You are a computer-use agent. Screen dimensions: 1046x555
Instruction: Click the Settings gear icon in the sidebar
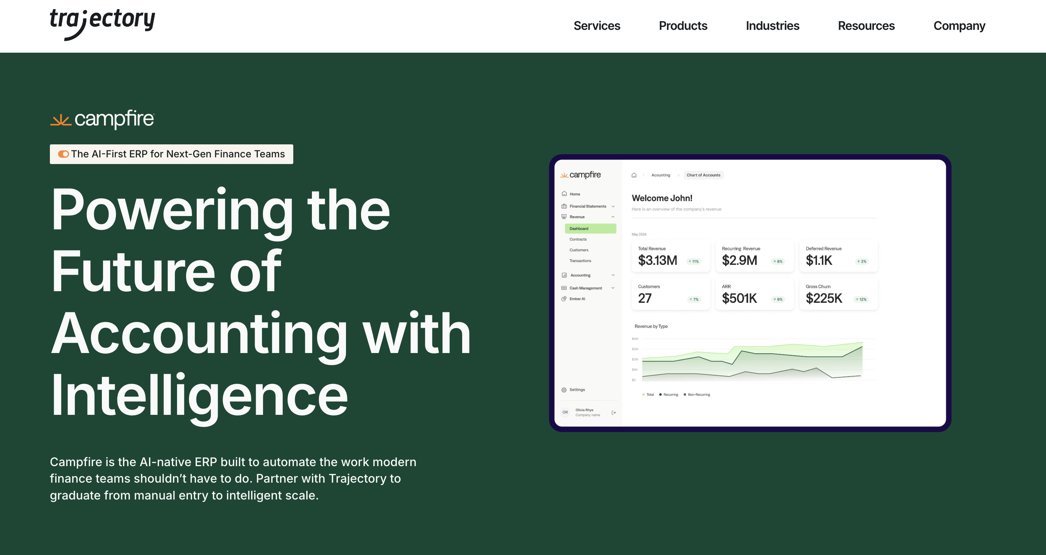[x=564, y=390]
